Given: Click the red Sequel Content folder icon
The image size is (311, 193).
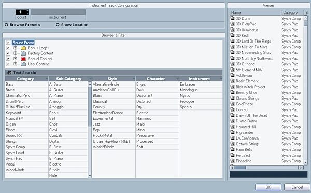Looking at the screenshot, I should 23,59.
